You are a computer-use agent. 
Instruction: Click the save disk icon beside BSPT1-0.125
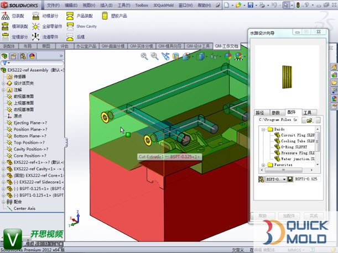(x=290, y=180)
